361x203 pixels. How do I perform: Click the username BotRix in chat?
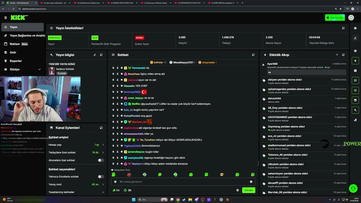pos(136,104)
